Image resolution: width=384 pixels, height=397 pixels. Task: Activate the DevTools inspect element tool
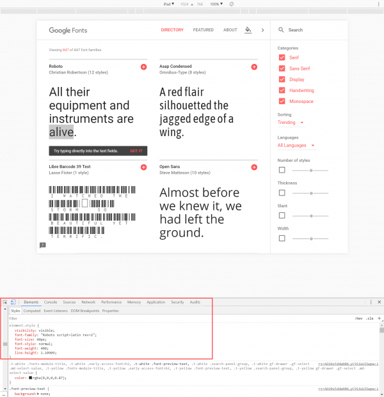[5, 302]
